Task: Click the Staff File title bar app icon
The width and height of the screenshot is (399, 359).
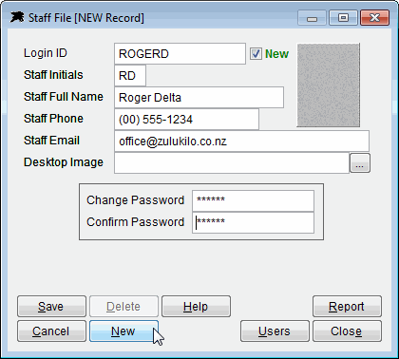Action: (x=17, y=17)
